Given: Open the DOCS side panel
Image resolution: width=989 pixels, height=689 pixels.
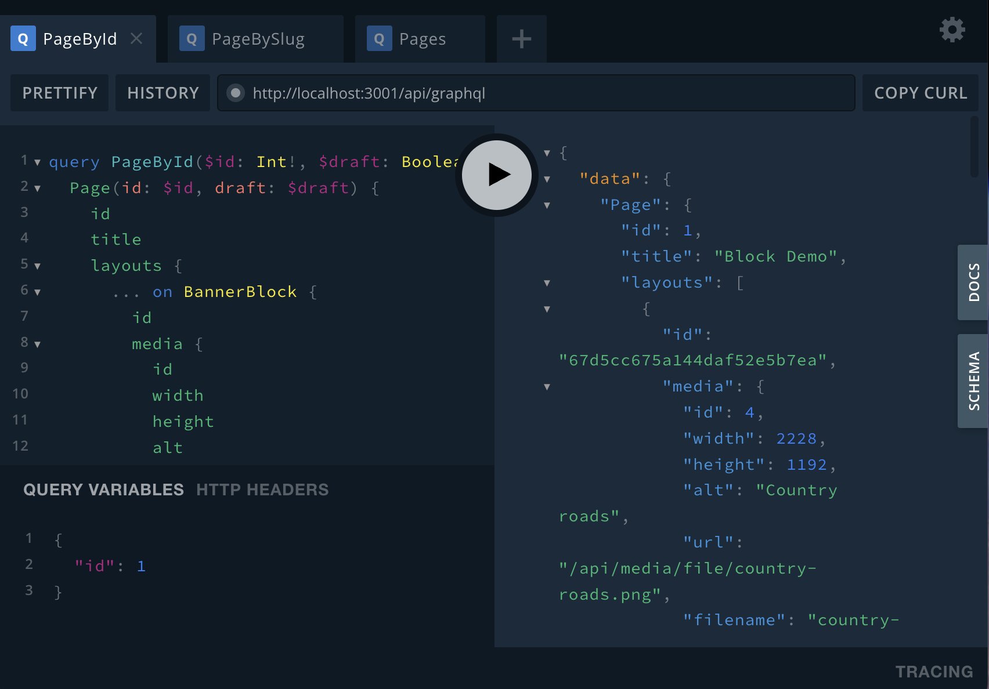Looking at the screenshot, I should [973, 282].
